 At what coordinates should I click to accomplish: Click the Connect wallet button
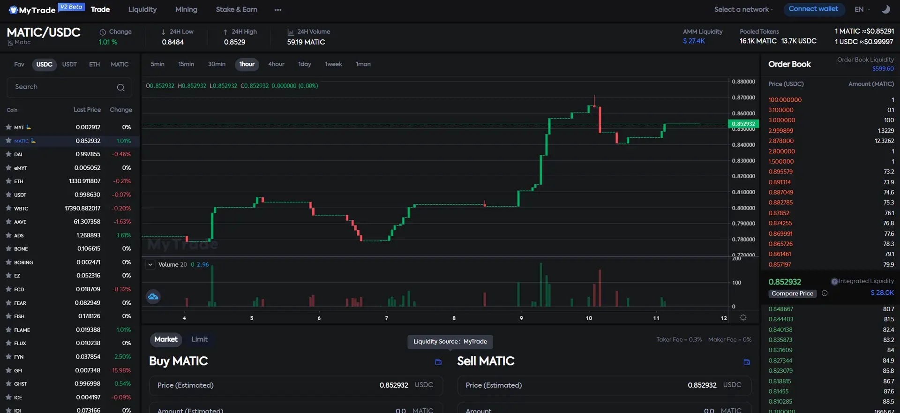pos(813,9)
